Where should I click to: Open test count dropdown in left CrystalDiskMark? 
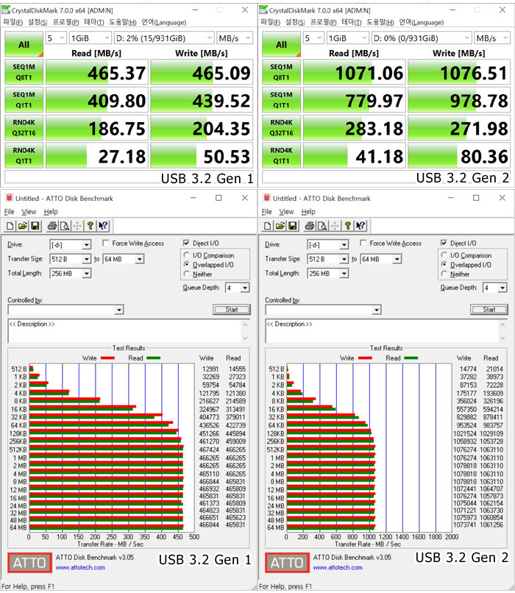pos(56,38)
